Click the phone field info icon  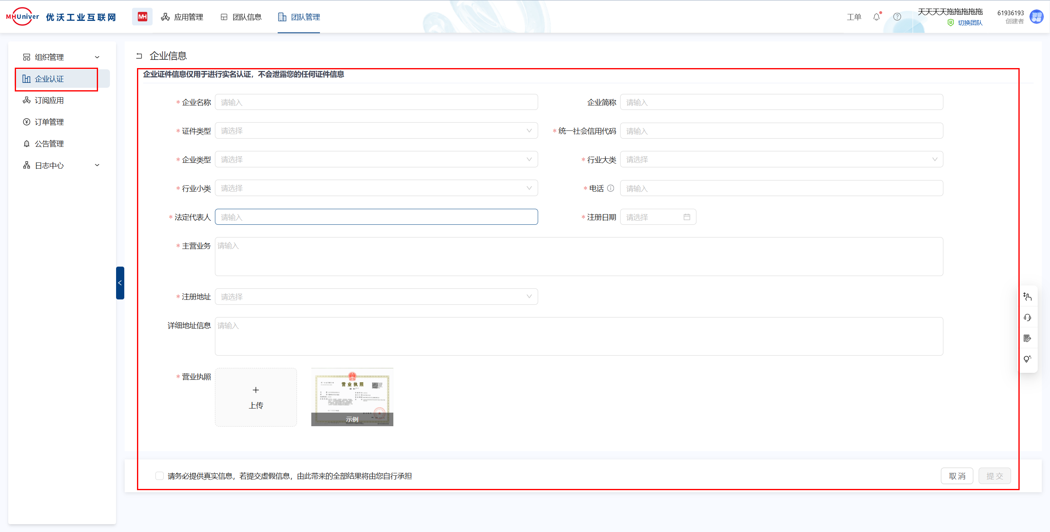click(611, 188)
